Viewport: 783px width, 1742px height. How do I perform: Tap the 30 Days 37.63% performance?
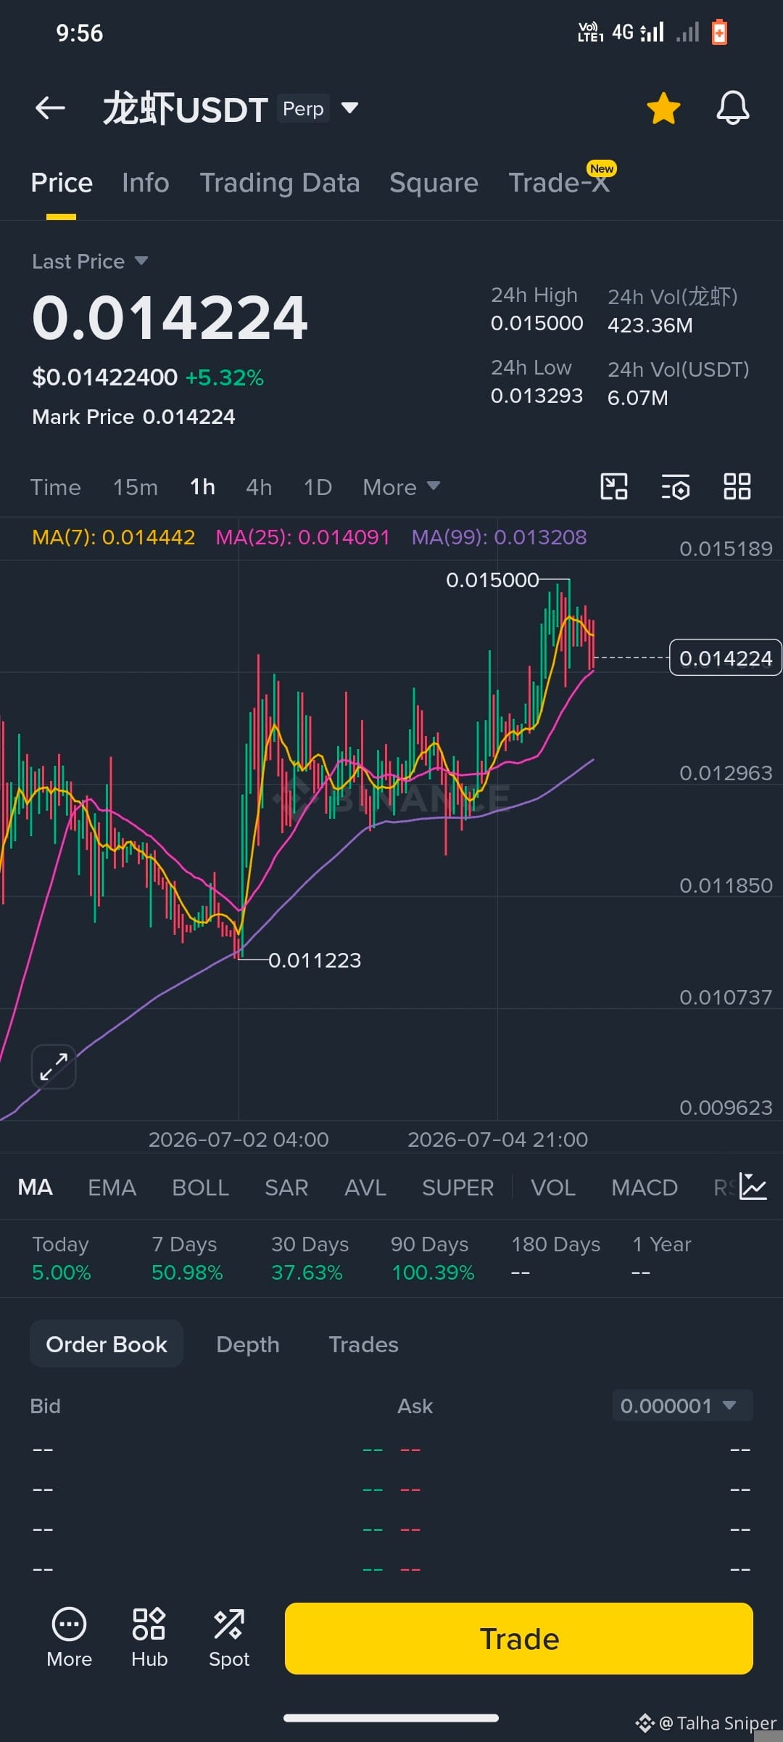point(310,1258)
